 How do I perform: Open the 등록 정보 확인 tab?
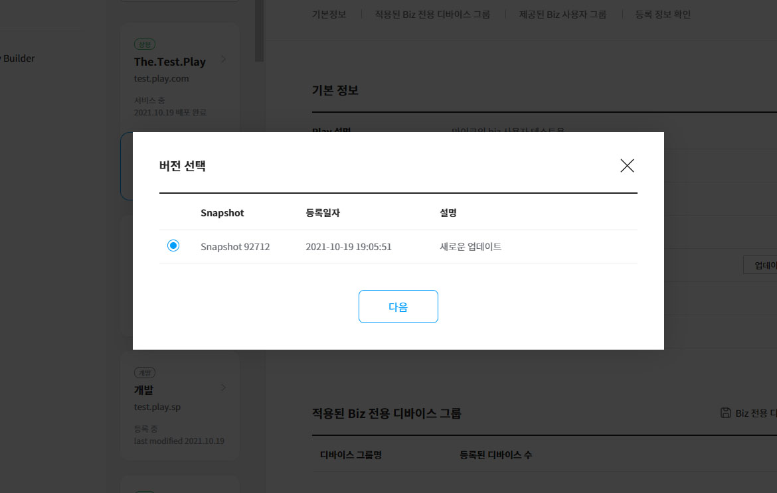pyautogui.click(x=663, y=14)
